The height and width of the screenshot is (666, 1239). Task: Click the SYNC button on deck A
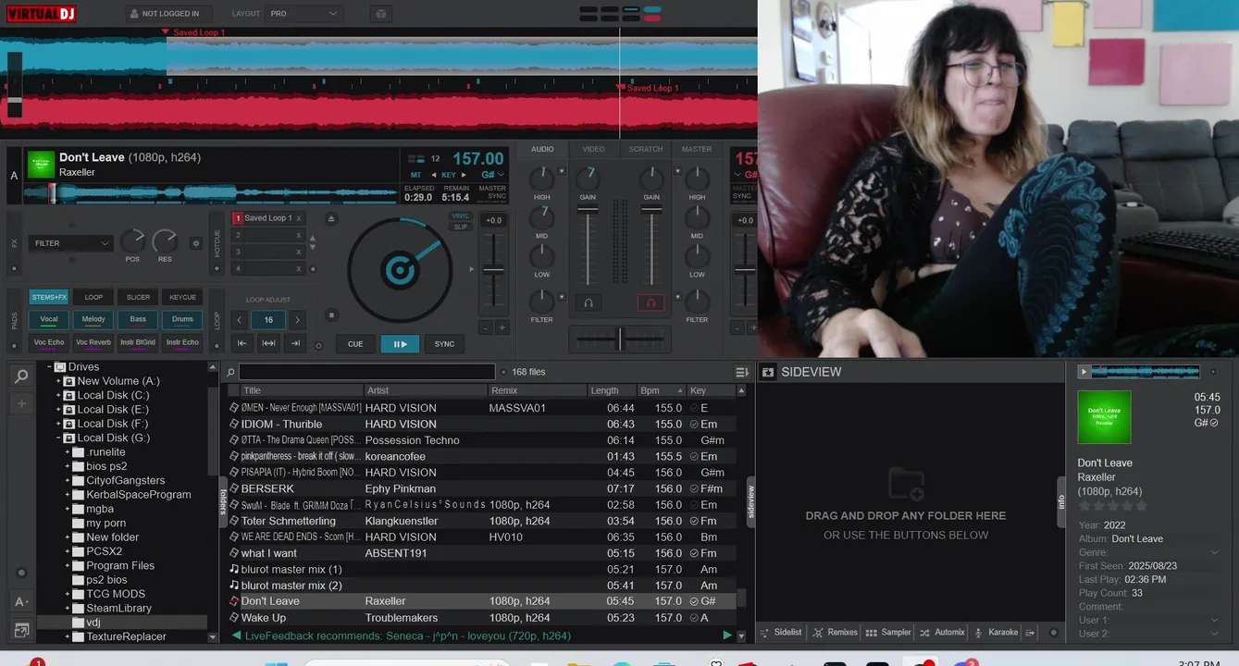(444, 343)
